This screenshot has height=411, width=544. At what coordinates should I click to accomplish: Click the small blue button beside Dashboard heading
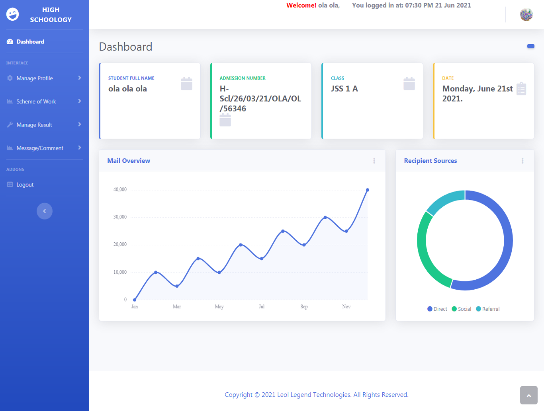click(530, 46)
